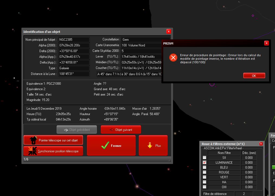This screenshot has height=196, width=275.
Task: Select the ROUGE filter checkbox
Action: click(204, 172)
